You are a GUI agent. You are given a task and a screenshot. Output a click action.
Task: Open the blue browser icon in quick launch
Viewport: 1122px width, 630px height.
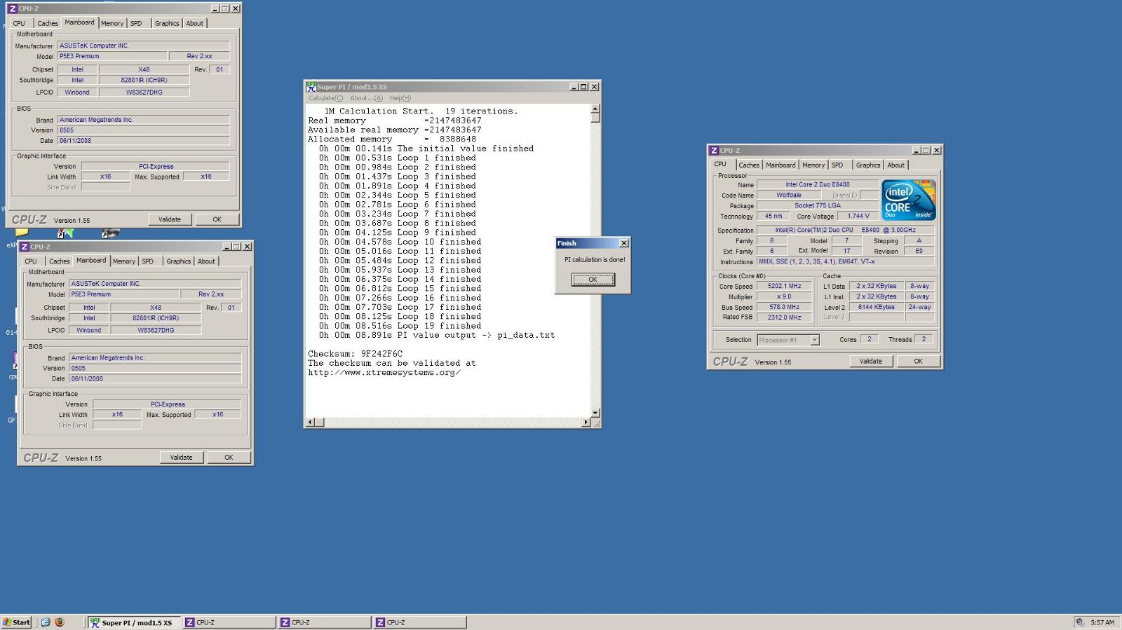[x=46, y=622]
